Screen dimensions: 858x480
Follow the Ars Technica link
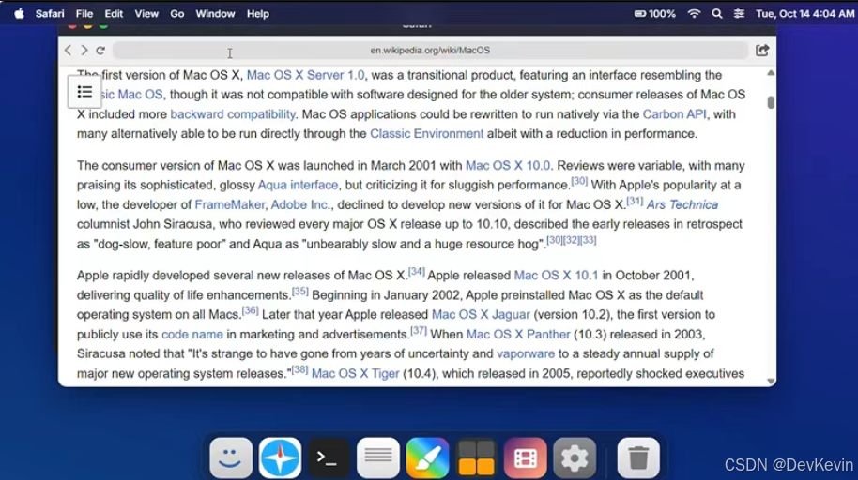pos(682,205)
